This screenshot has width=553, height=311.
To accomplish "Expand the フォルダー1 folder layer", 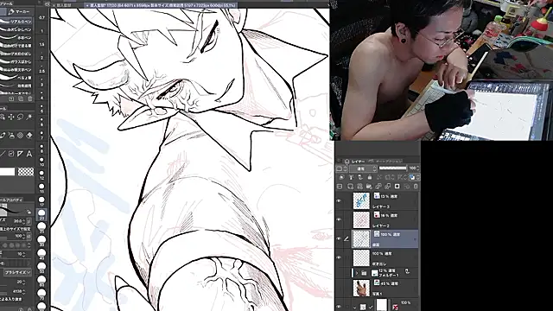I will (357, 273).
